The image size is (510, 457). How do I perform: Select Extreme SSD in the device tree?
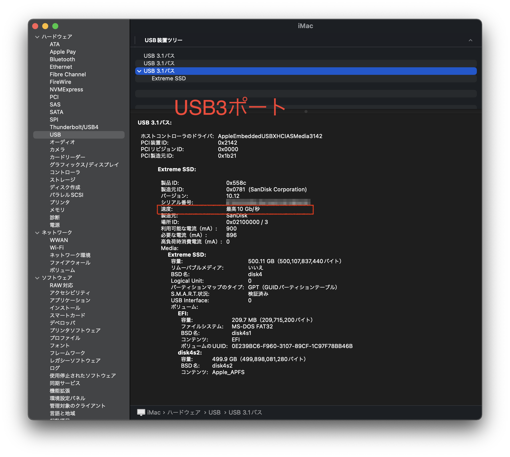coord(169,79)
